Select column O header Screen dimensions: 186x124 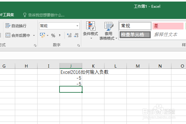coord(179,66)
